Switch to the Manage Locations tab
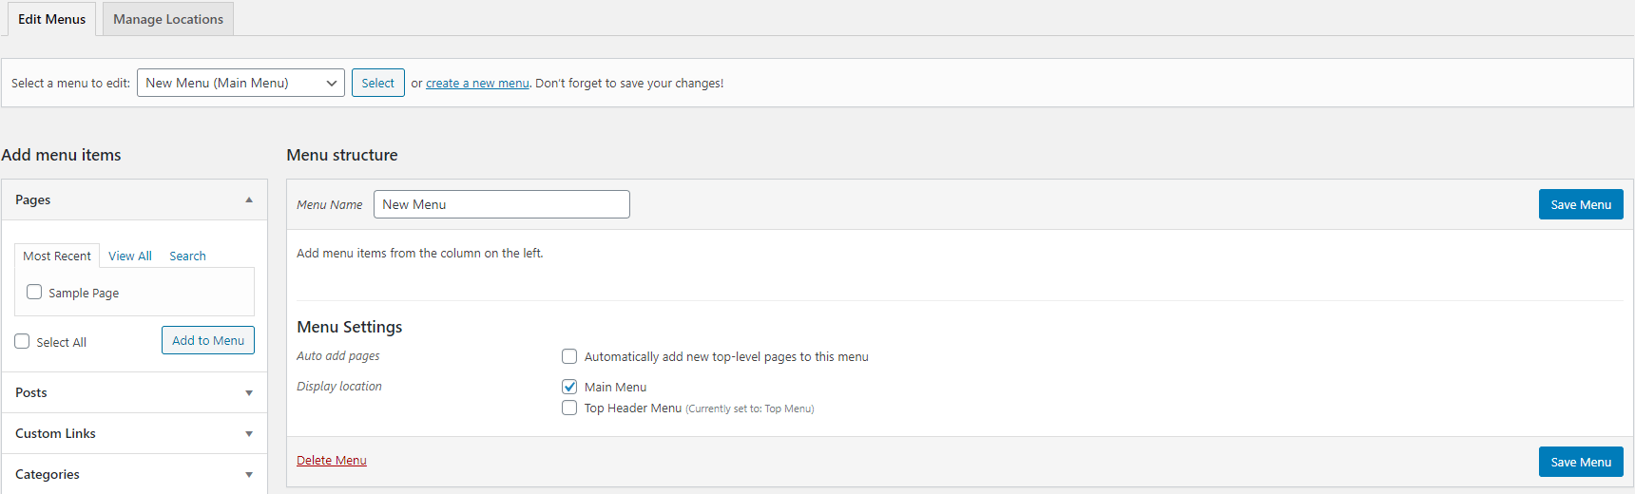This screenshot has height=494, width=1635. (168, 19)
